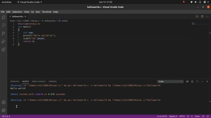Image resolution: width=211 pixels, height=118 pixels.
Task: Open the output channel dropdown showing Code
Action: pos(170,82)
